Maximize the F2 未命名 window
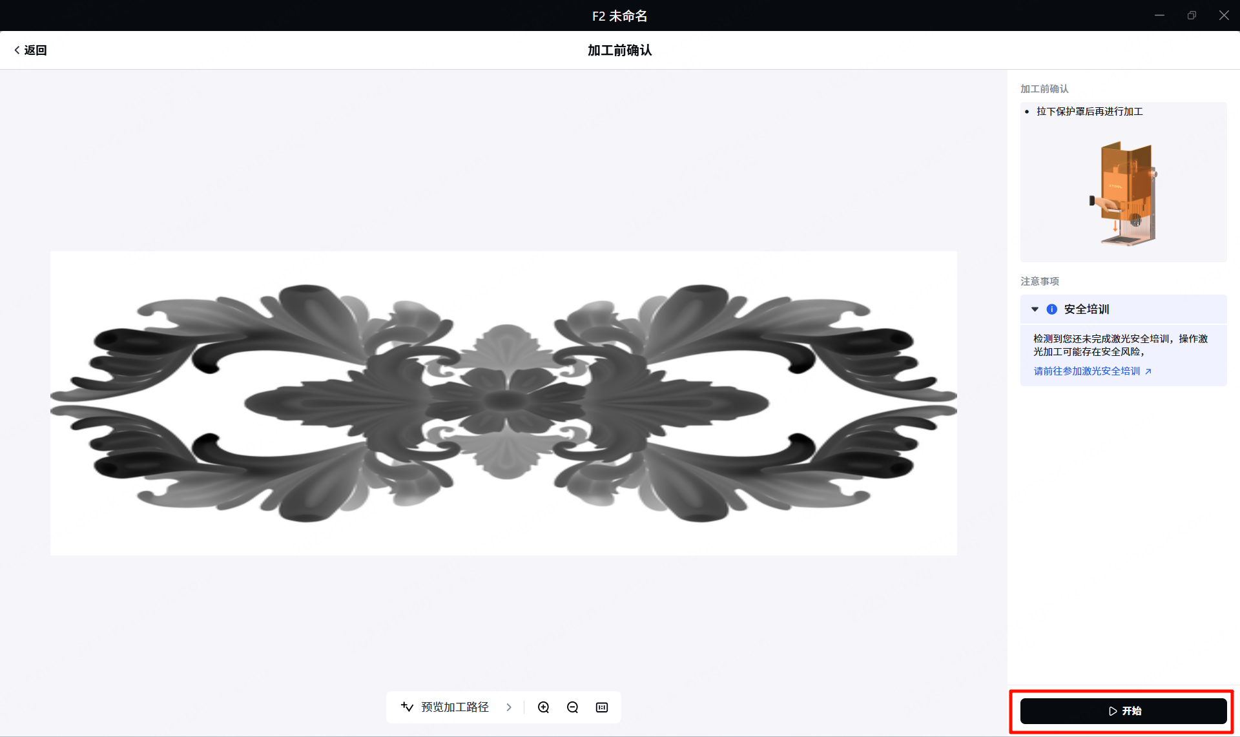The height and width of the screenshot is (737, 1240). click(x=1192, y=16)
